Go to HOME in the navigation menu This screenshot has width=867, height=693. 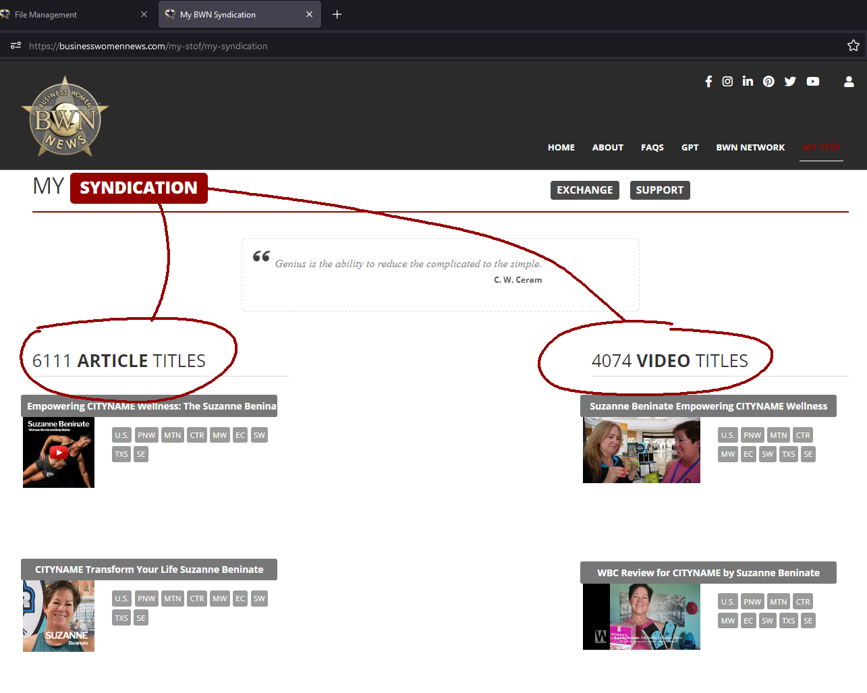point(561,147)
